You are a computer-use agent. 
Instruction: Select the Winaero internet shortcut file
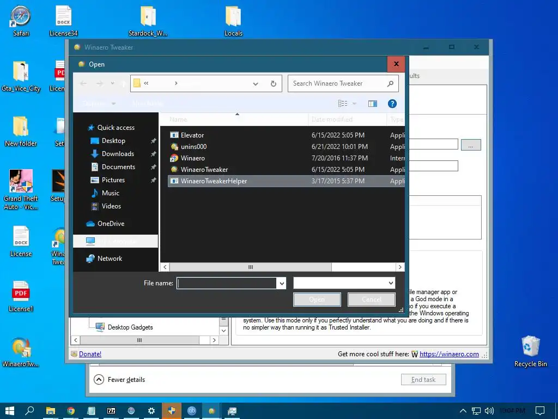pos(286,158)
